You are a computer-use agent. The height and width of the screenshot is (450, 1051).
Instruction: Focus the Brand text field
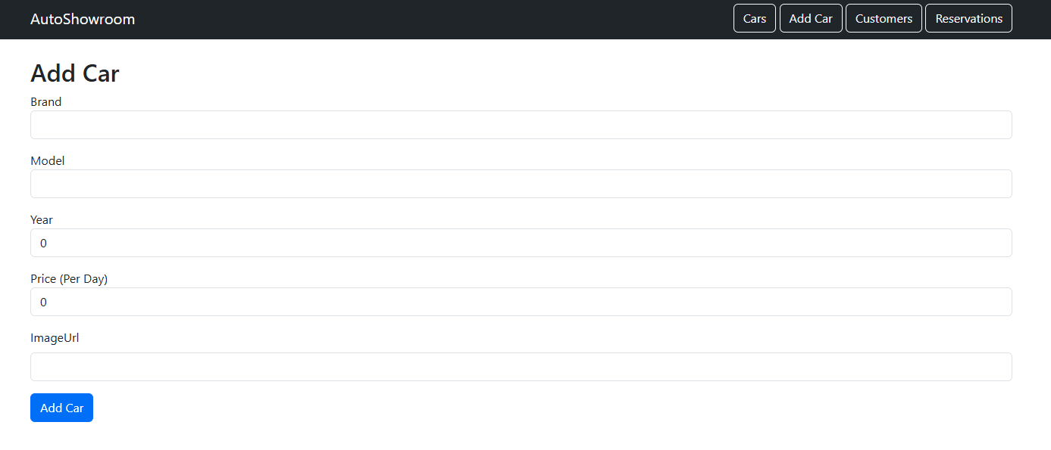tap(521, 125)
